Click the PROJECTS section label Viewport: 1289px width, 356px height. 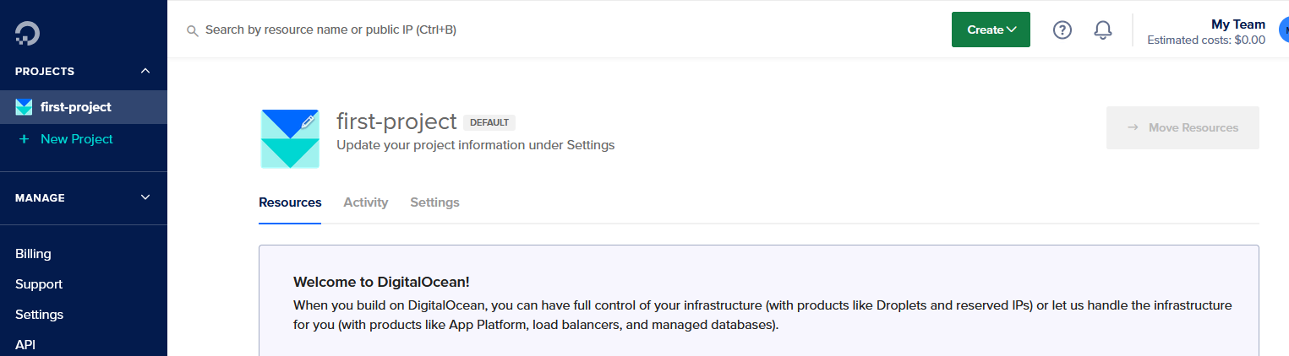tap(45, 72)
